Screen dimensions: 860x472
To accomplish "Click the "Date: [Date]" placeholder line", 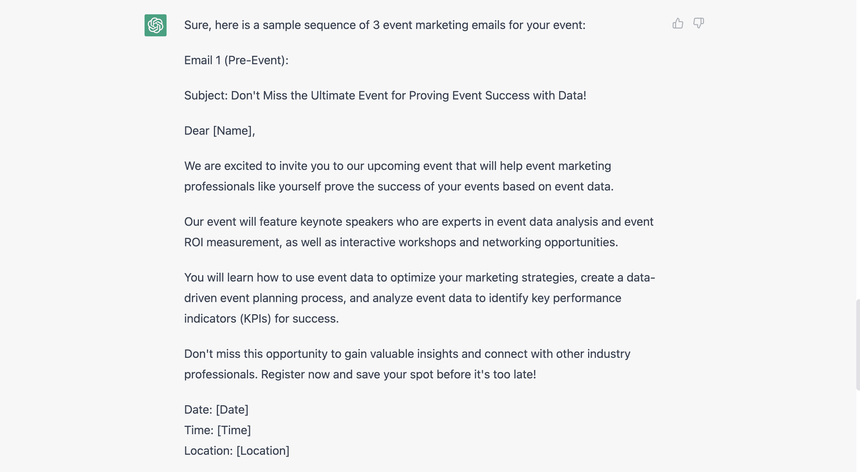I will (x=216, y=410).
